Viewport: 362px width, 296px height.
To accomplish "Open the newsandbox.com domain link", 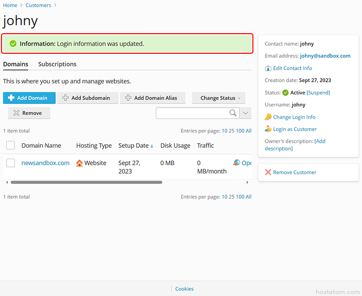I will [45, 163].
